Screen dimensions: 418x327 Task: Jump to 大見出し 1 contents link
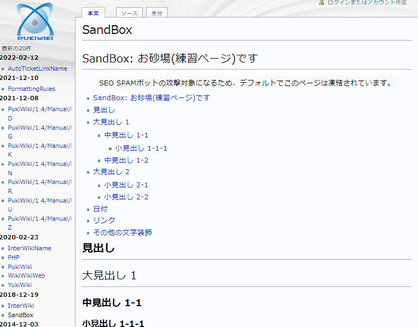(111, 122)
